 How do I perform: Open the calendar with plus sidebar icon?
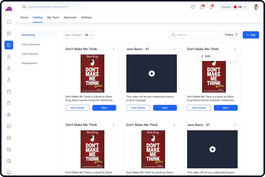click(x=9, y=103)
